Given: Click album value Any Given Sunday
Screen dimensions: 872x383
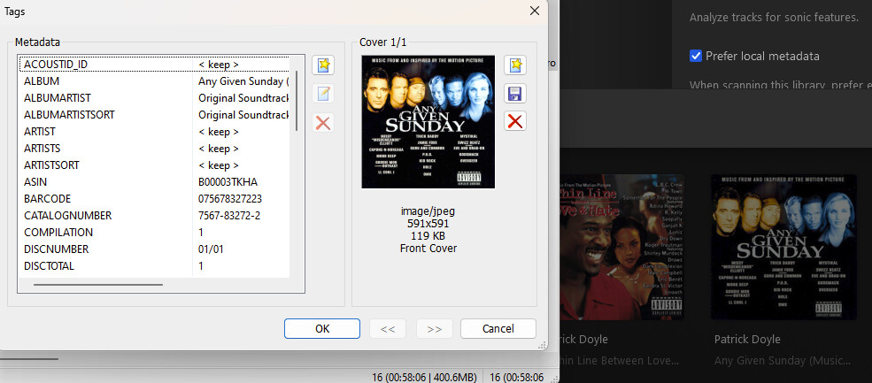Looking at the screenshot, I should coord(243,81).
